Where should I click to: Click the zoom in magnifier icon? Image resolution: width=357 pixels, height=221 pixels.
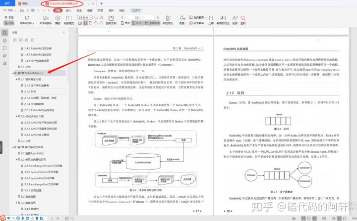coord(101,17)
